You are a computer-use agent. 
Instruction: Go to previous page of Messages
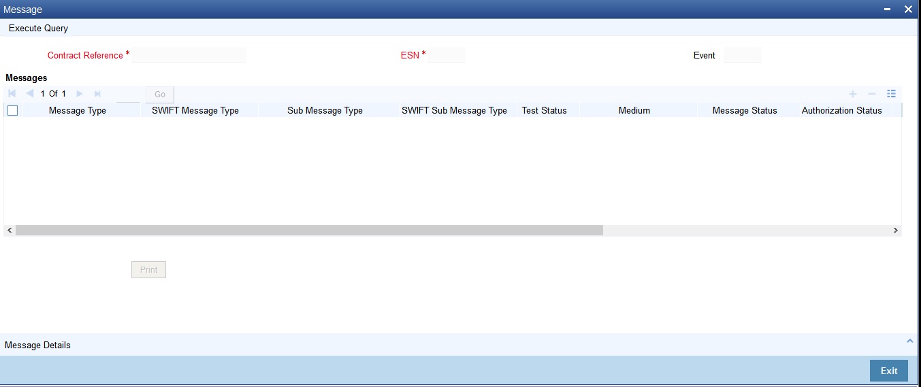pos(29,94)
